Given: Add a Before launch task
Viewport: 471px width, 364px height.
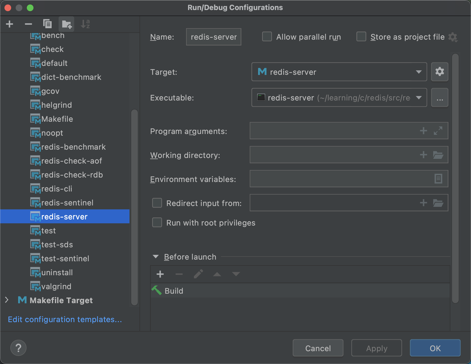Looking at the screenshot, I should click(x=160, y=274).
